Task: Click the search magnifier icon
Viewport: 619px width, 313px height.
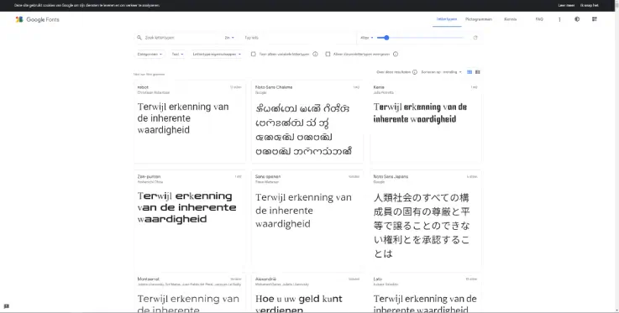Action: (x=139, y=38)
